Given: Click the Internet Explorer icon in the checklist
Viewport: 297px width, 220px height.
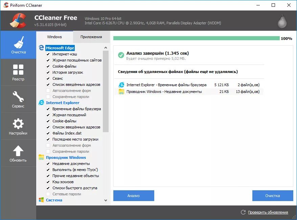Looking at the screenshot, I should [41, 102].
